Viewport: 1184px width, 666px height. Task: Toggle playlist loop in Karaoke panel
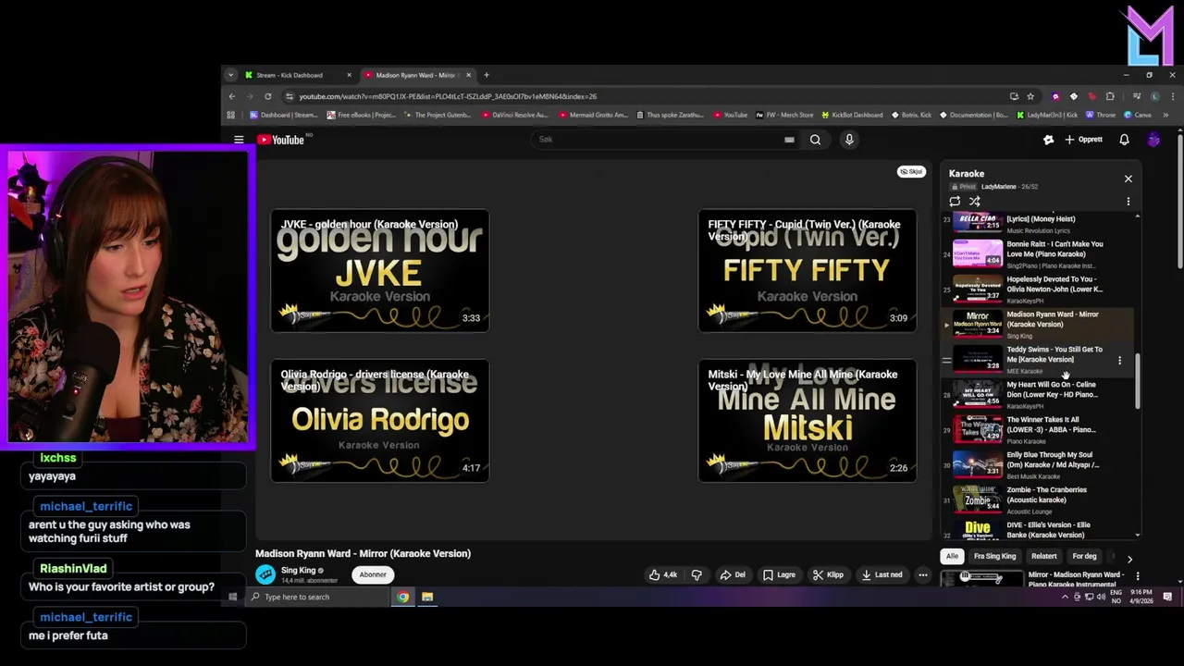pos(955,201)
